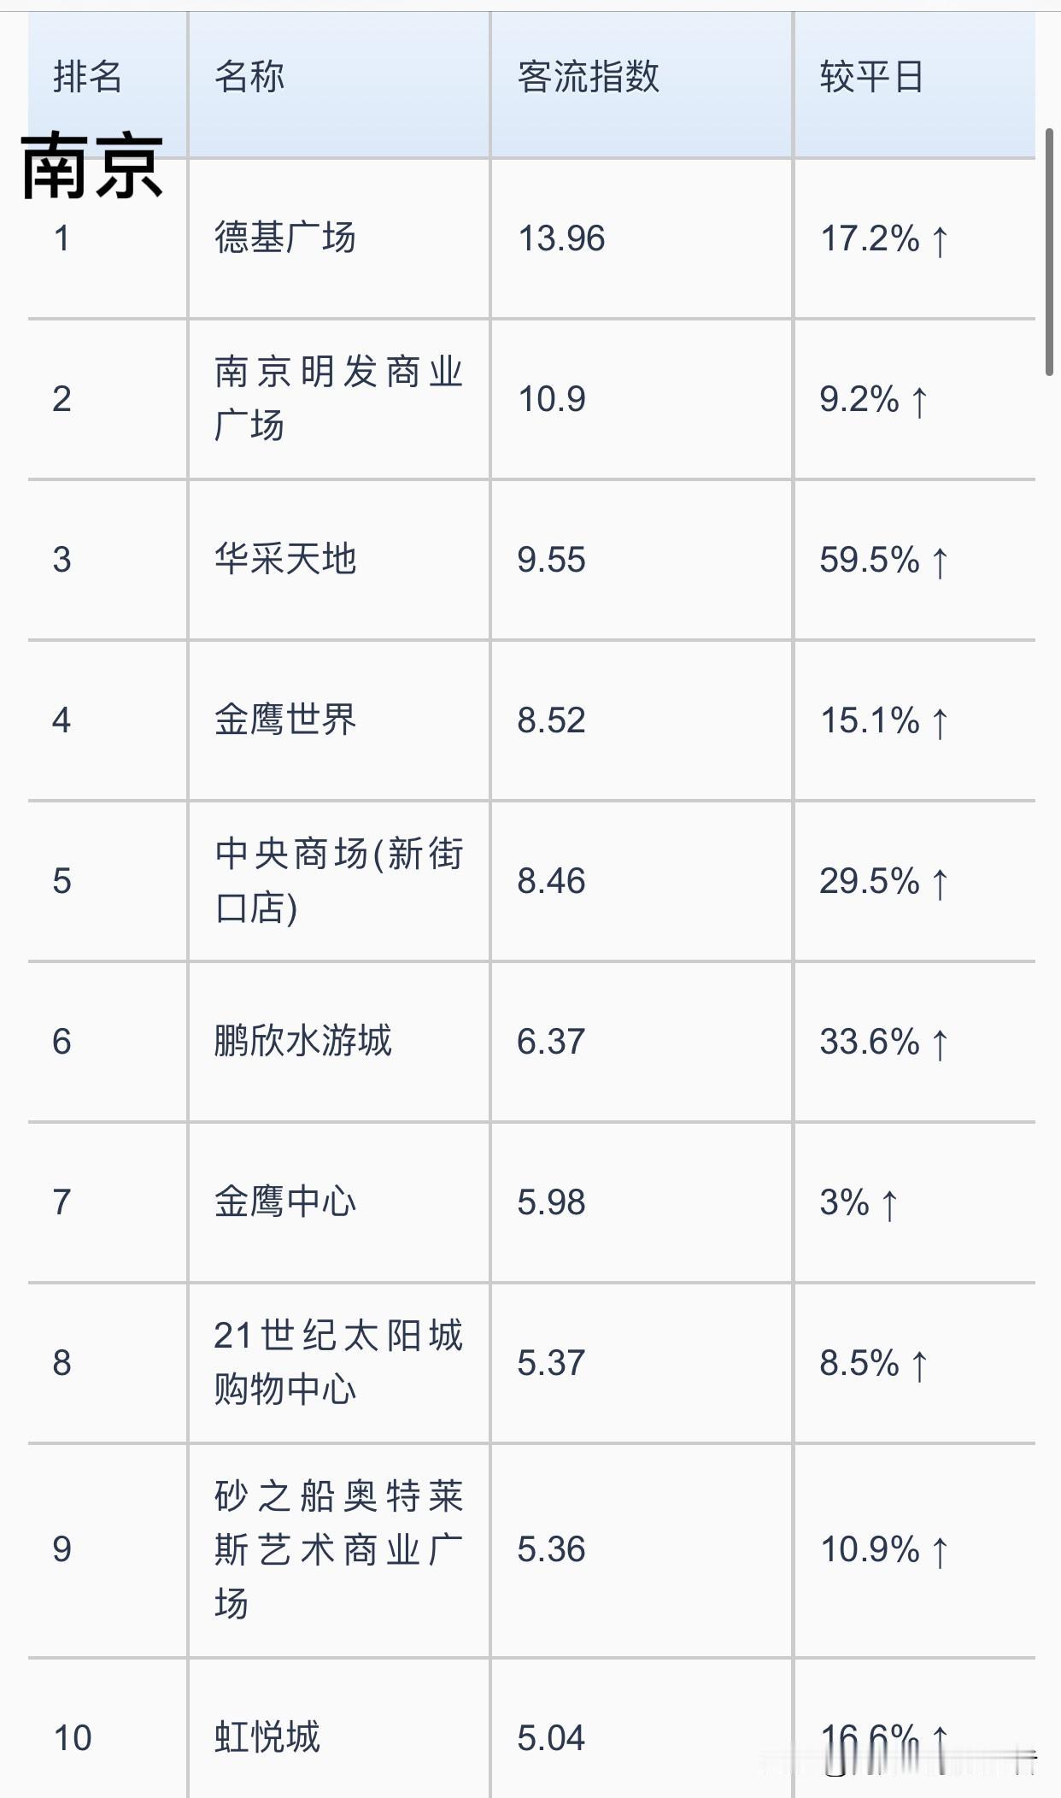Choose 中央商场(新街口店) entry
Viewport: 1061px width, 1798px height.
[338, 880]
